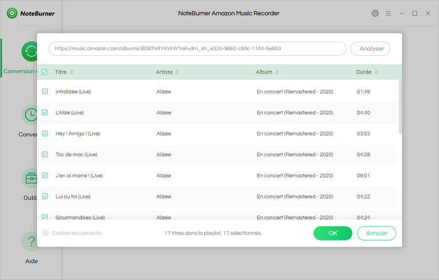
Task: Open the Aide question mark icon
Action: point(29,241)
